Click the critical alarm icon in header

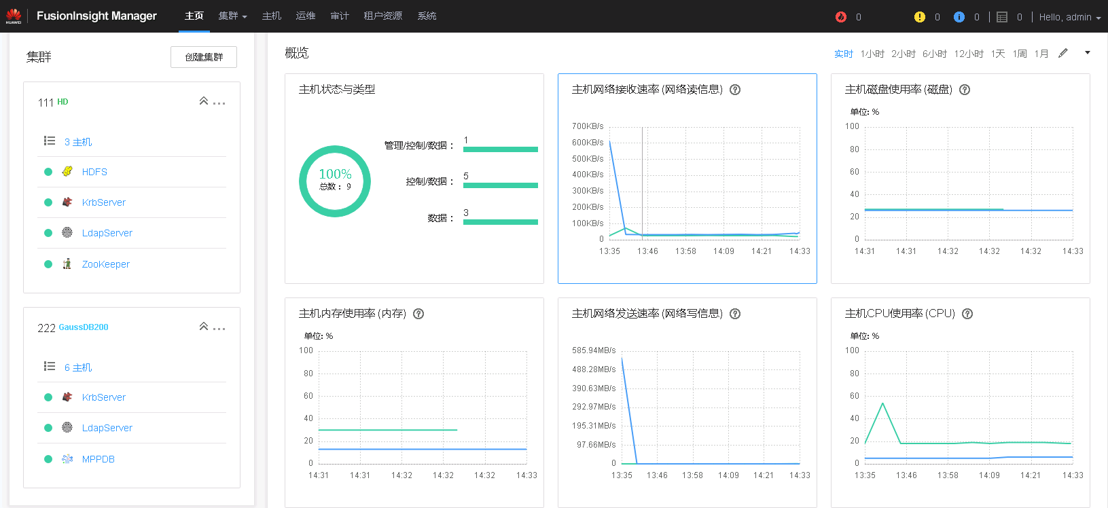tap(841, 17)
